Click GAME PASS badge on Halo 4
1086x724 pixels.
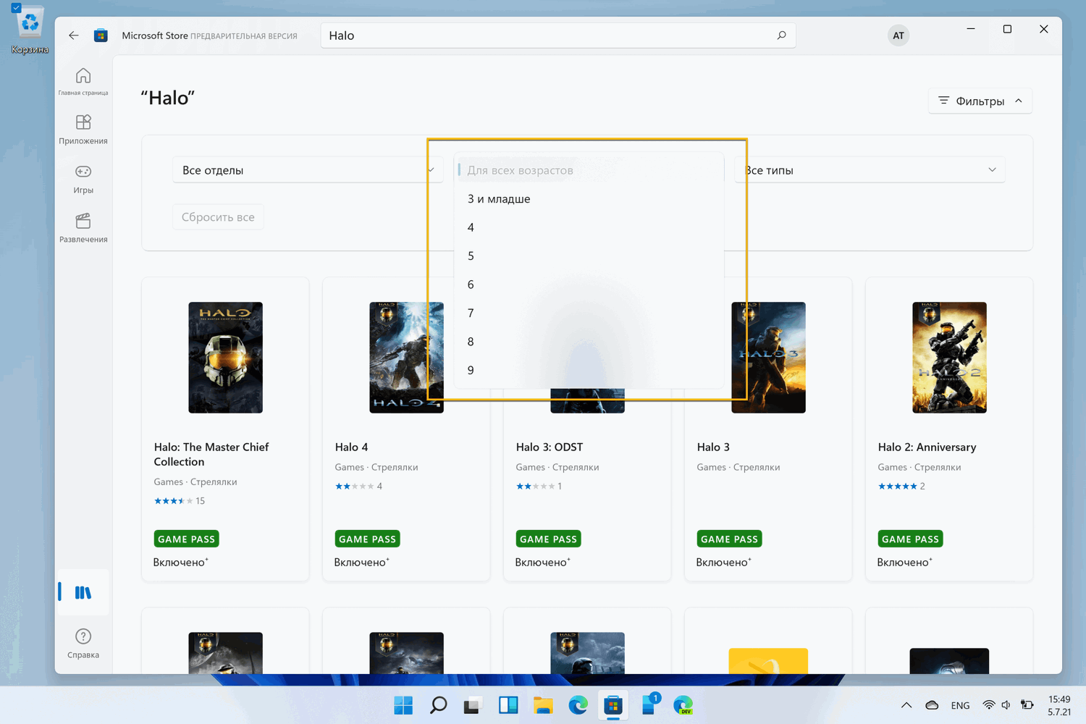click(368, 539)
